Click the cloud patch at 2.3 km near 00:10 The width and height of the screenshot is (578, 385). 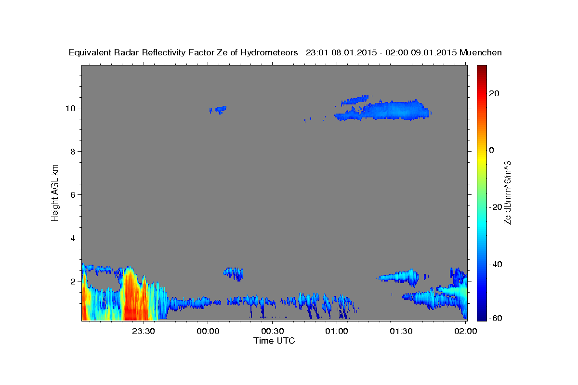click(x=234, y=273)
